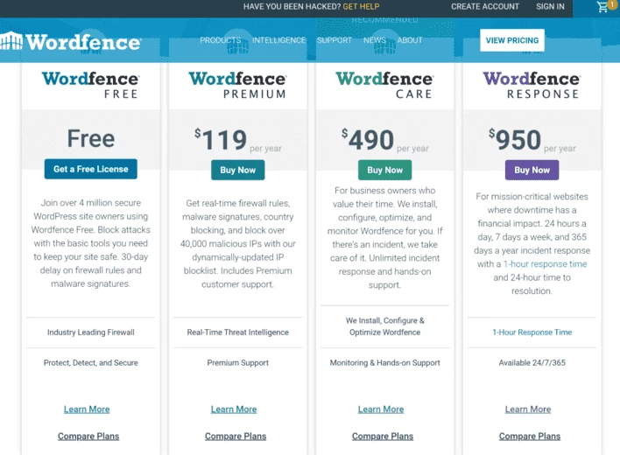The height and width of the screenshot is (455, 620).
Task: Click 1-Hour Response Time feature link
Action: point(532,332)
